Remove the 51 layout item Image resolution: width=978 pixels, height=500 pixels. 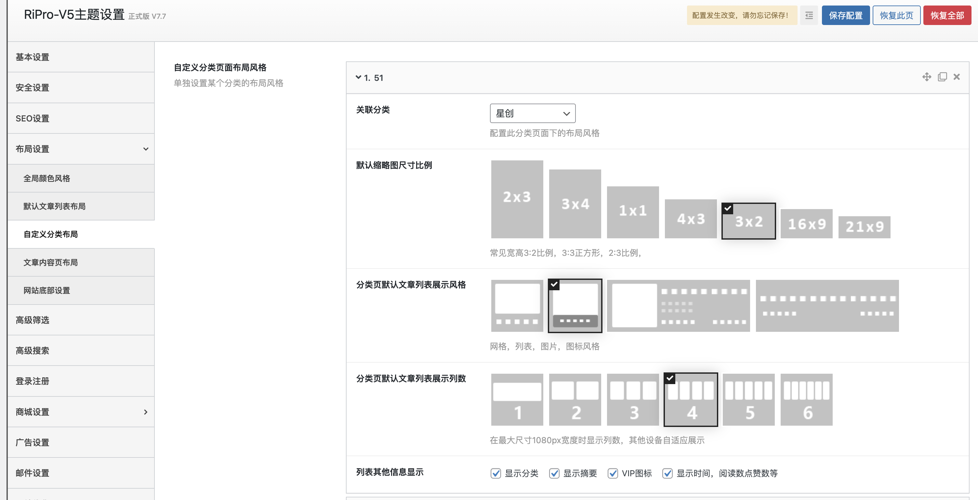tap(956, 77)
